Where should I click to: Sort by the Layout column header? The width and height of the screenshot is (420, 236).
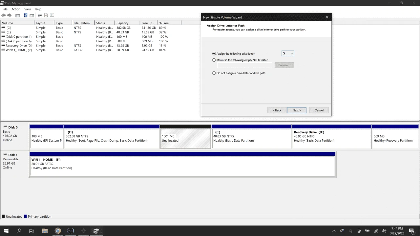(44, 23)
